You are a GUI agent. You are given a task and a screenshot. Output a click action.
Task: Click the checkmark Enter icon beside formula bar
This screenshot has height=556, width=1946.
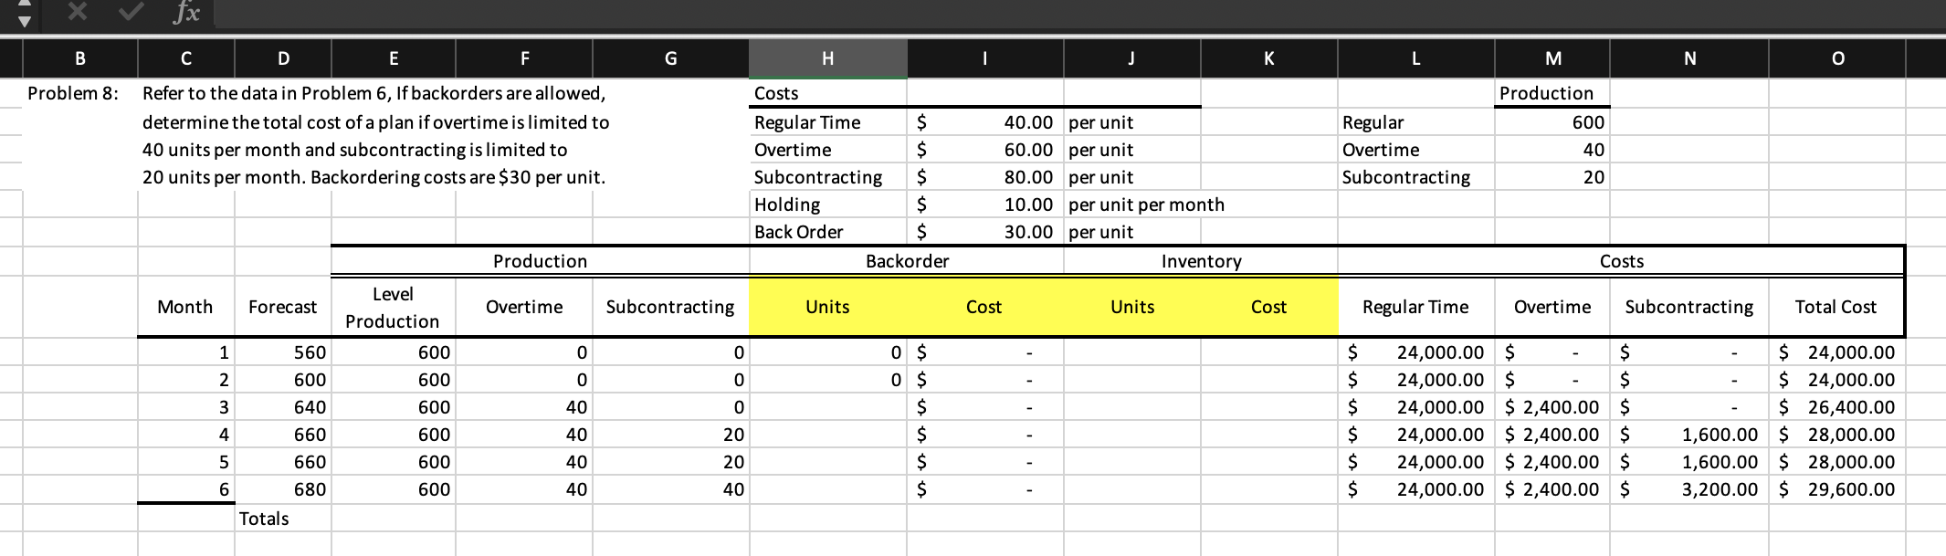pyautogui.click(x=130, y=13)
